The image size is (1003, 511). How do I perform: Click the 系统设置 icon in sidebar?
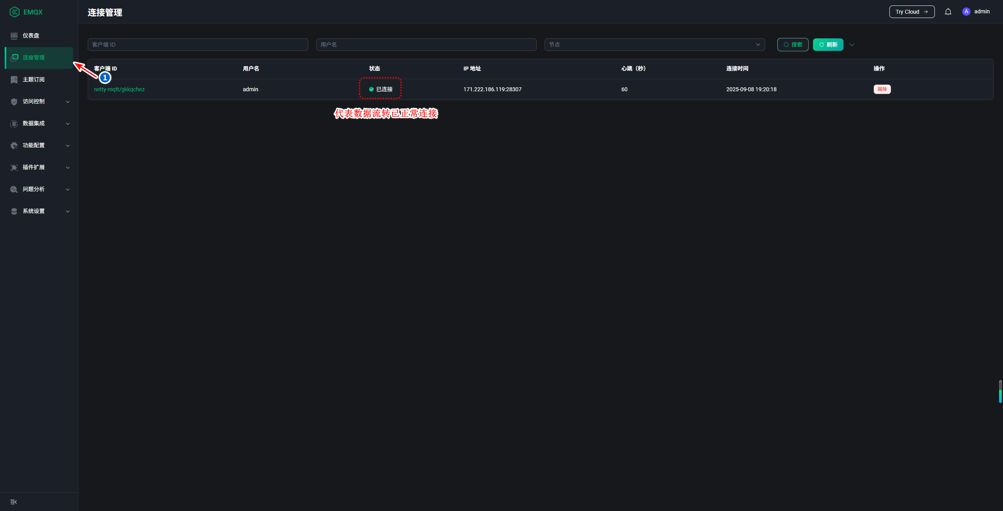tap(14, 211)
